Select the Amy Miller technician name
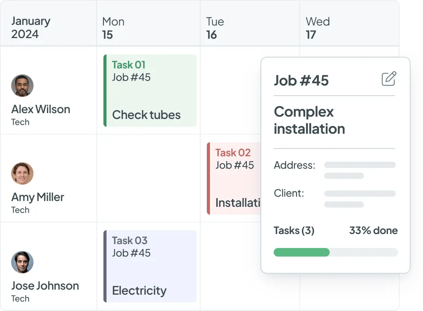The width and height of the screenshot is (423, 311). 38,197
